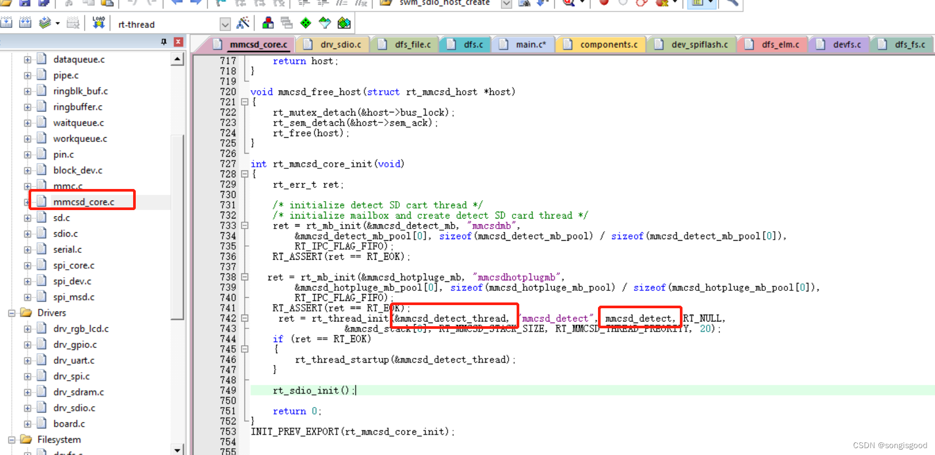
Task: Select spi_dev.c in the project tree
Action: click(x=72, y=281)
